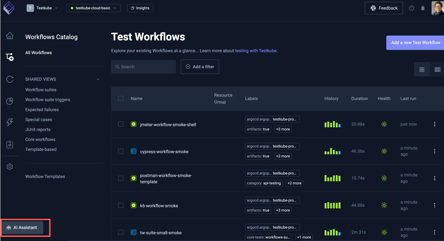Check the box for cypress-workflow-smoke
This screenshot has width=444, height=241.
tap(121, 151)
